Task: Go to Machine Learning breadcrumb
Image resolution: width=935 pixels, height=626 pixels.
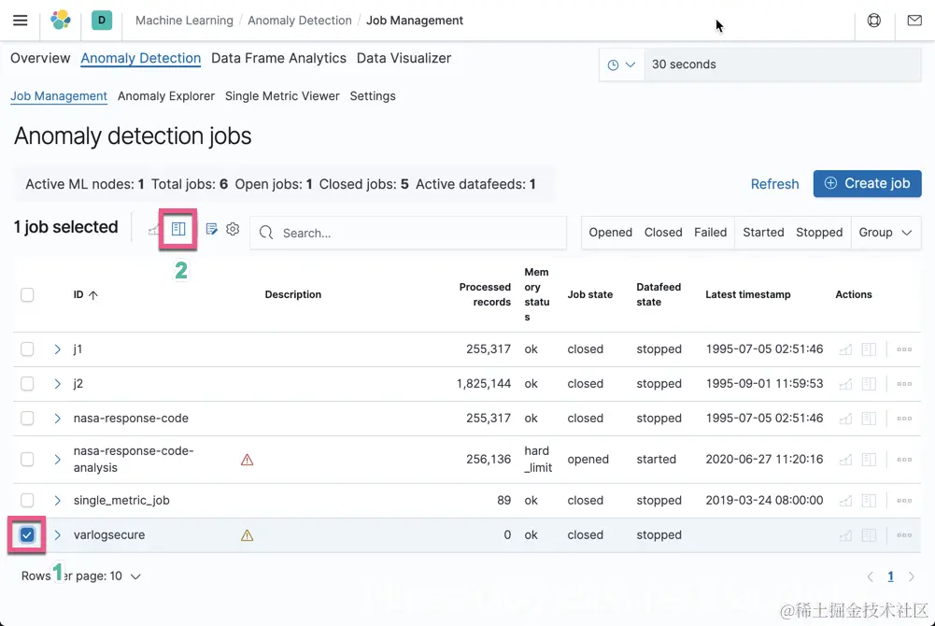Action: click(184, 21)
